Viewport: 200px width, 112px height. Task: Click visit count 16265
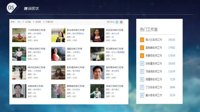[171, 63]
